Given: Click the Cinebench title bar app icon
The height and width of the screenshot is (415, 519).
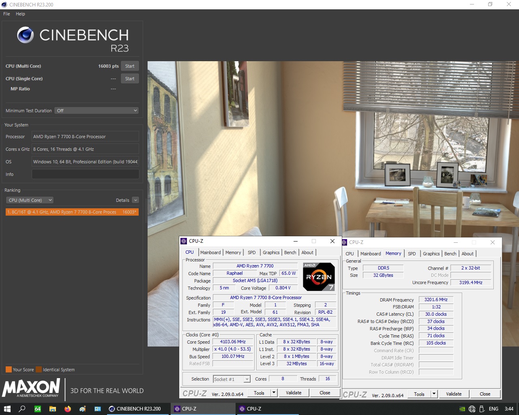Looking at the screenshot, I should pos(4,4).
